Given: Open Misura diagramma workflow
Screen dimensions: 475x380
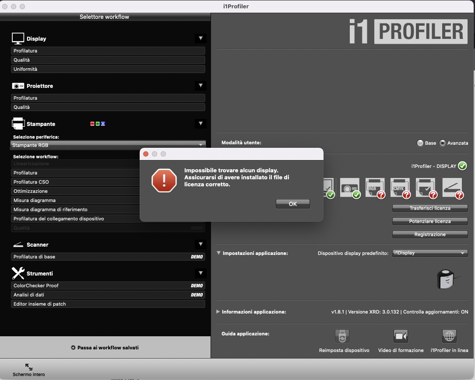Looking at the screenshot, I should click(x=75, y=200).
